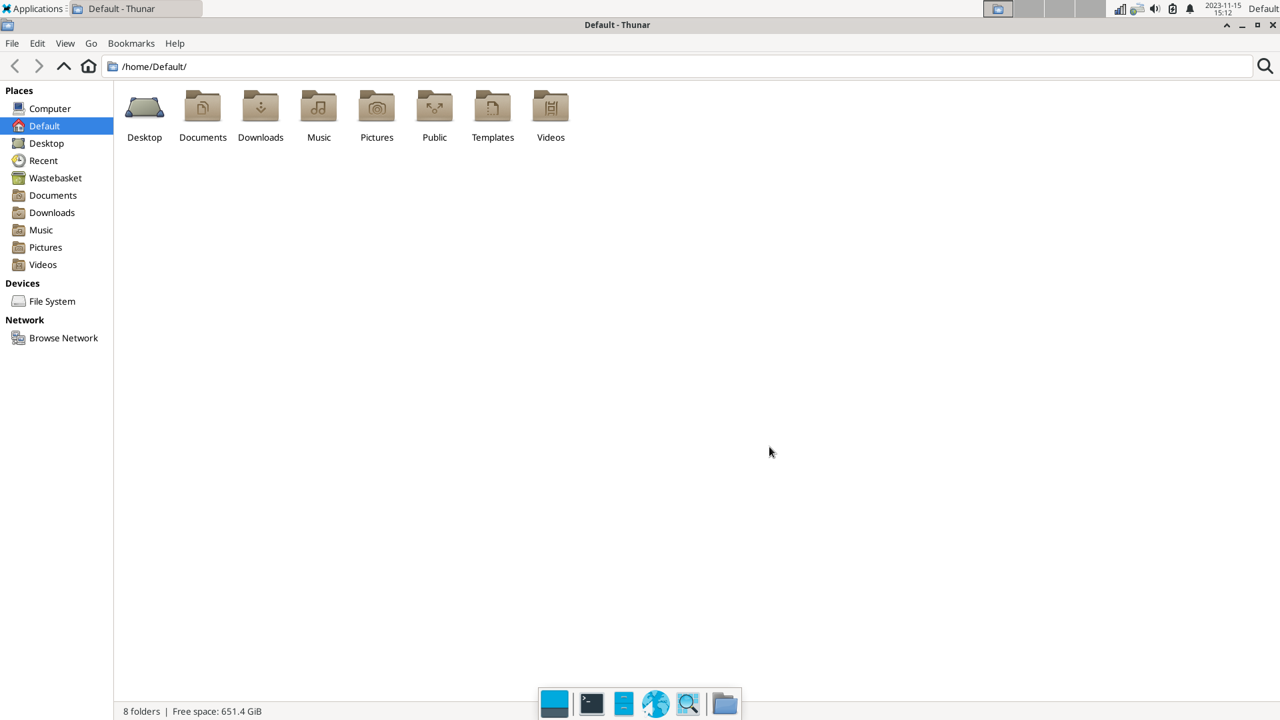The height and width of the screenshot is (720, 1280).
Task: Open the Go menu
Action: click(91, 43)
